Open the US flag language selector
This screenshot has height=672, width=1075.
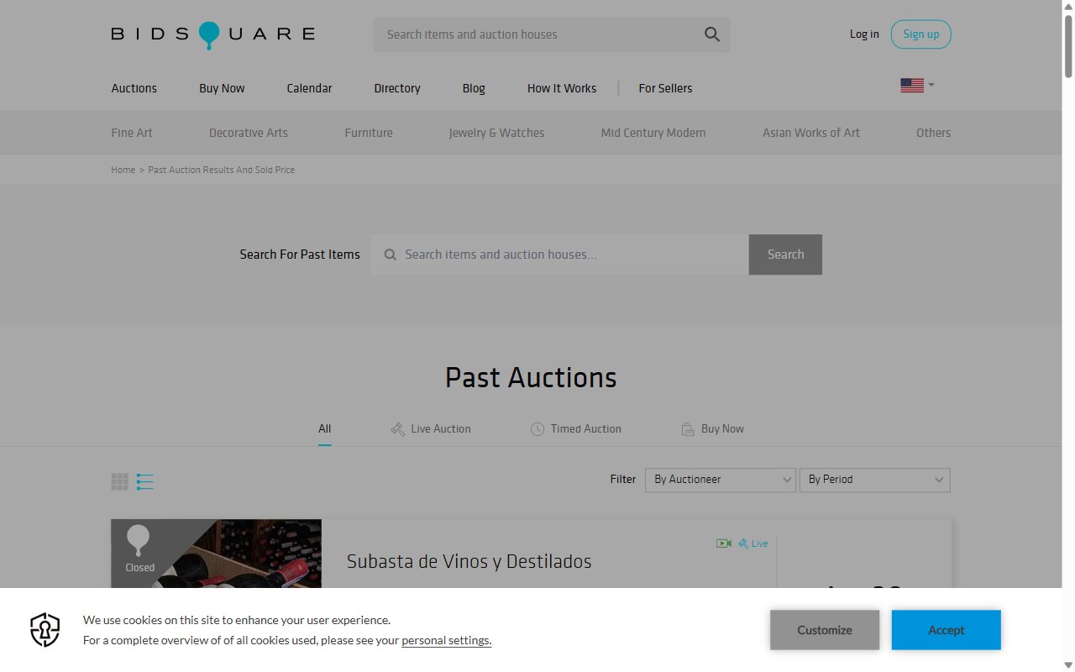(x=917, y=85)
